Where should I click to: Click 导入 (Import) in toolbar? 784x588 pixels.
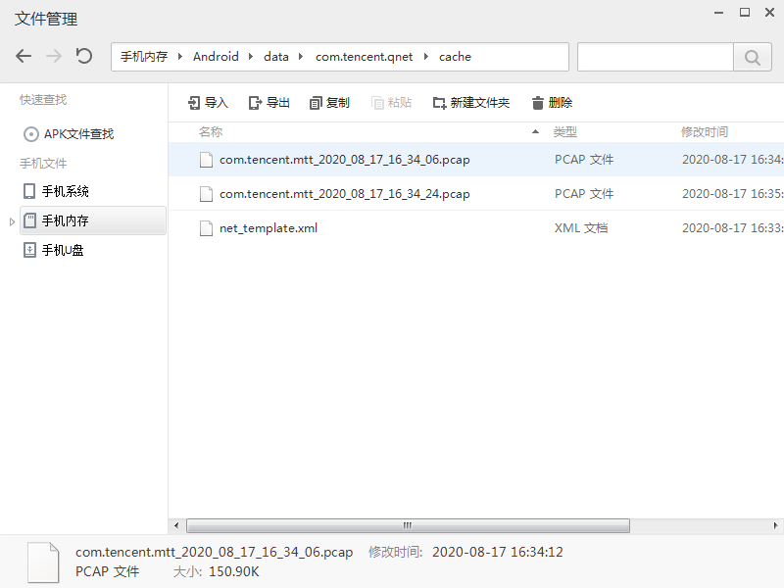(x=208, y=103)
